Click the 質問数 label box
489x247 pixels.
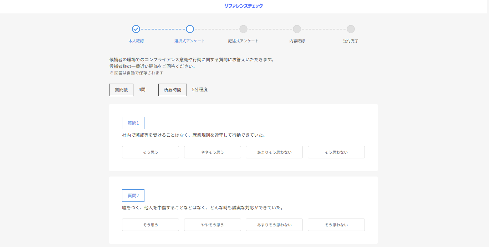point(121,90)
